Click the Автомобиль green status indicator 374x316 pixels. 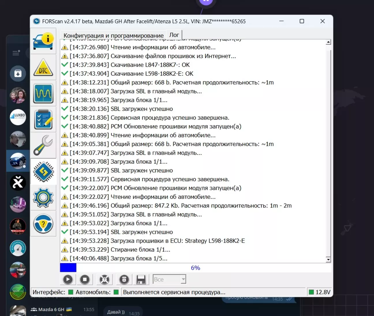tap(116, 292)
